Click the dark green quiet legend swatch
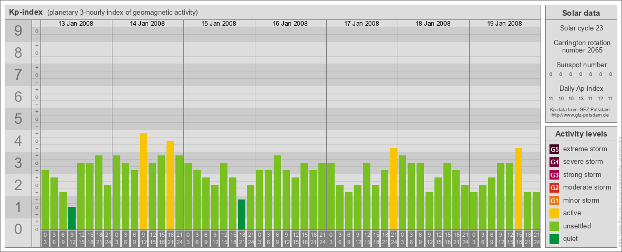 (x=554, y=239)
